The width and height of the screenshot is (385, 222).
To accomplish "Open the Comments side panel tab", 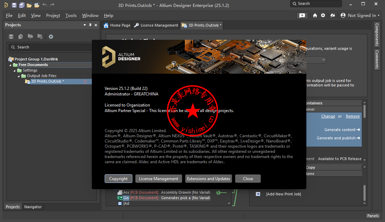I will (x=377, y=59).
